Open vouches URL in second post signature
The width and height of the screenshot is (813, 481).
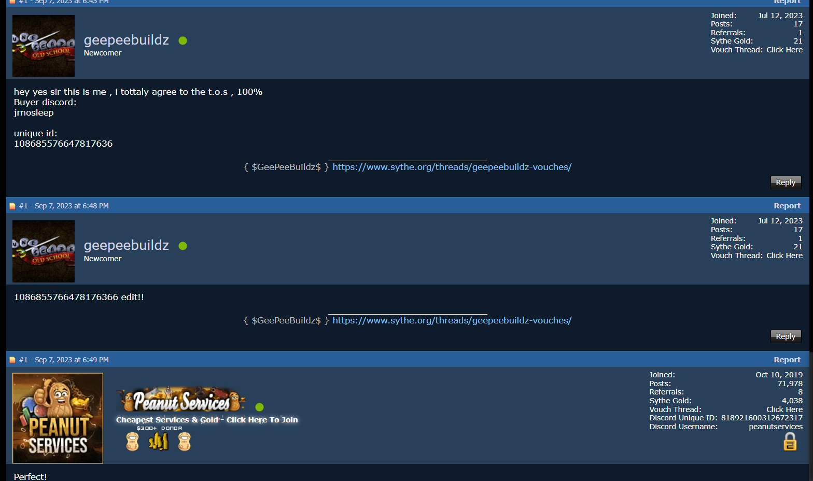point(452,320)
